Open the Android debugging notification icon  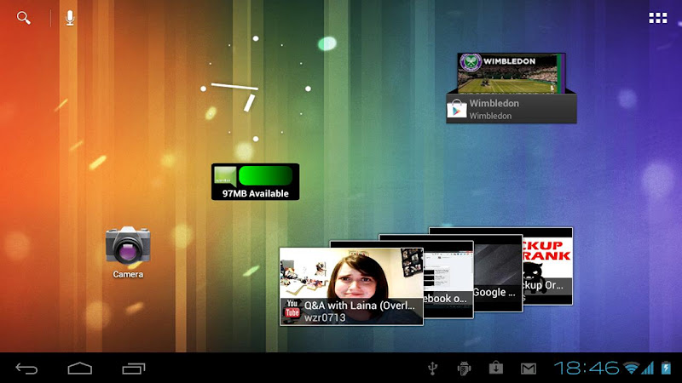[x=464, y=369]
